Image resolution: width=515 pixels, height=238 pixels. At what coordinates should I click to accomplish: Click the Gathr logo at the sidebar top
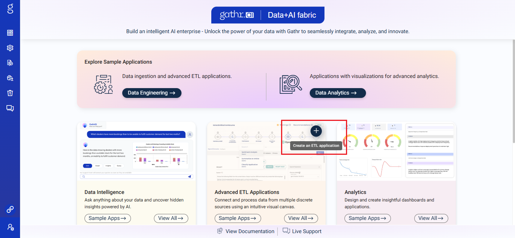click(x=10, y=8)
